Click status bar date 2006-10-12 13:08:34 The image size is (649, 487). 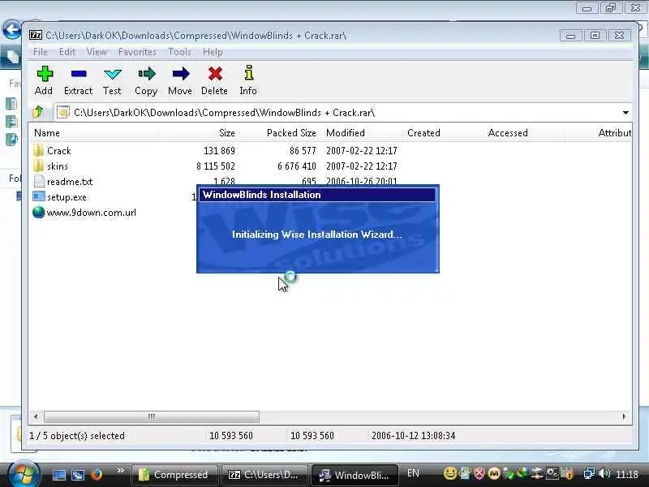pyautogui.click(x=413, y=436)
